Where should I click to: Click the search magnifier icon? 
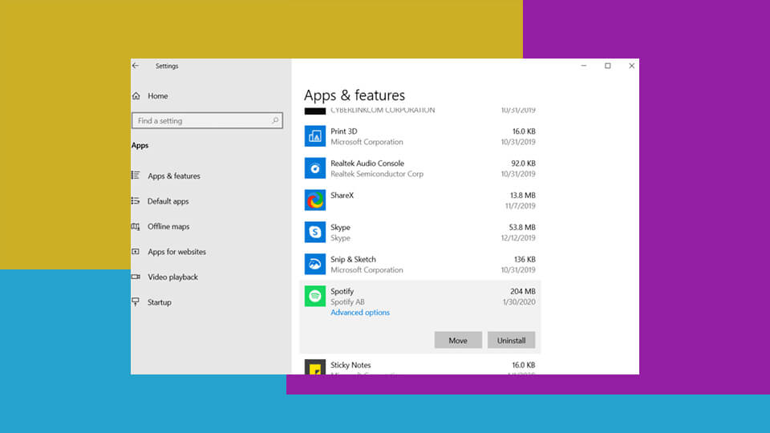point(275,120)
